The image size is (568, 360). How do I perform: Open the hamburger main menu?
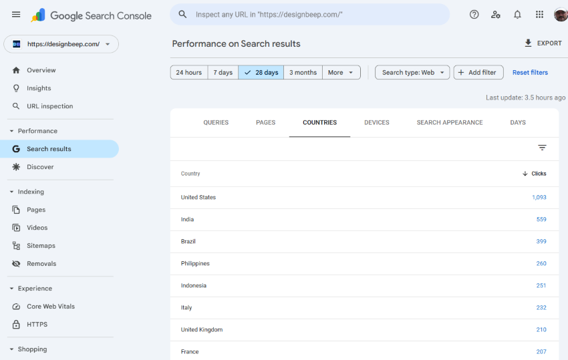tap(16, 15)
